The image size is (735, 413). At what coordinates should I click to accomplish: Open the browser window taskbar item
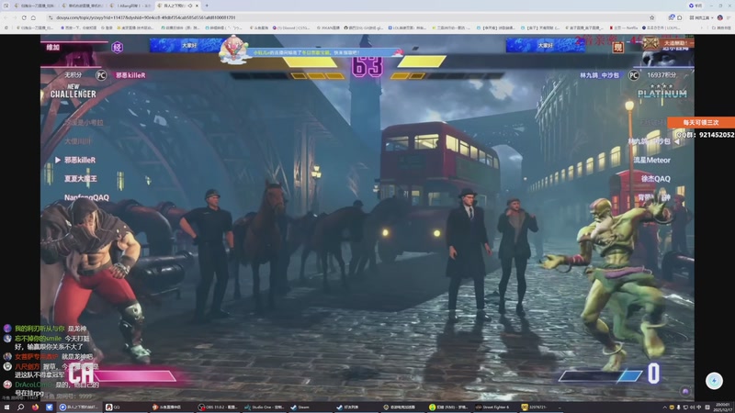point(79,407)
